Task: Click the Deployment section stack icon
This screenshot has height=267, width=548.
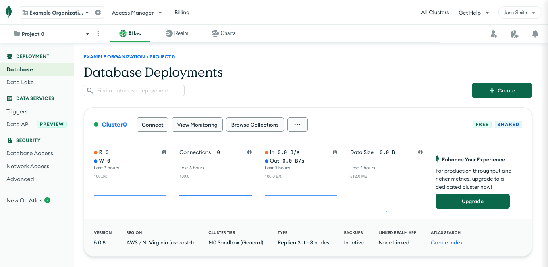Action: pyautogui.click(x=10, y=56)
